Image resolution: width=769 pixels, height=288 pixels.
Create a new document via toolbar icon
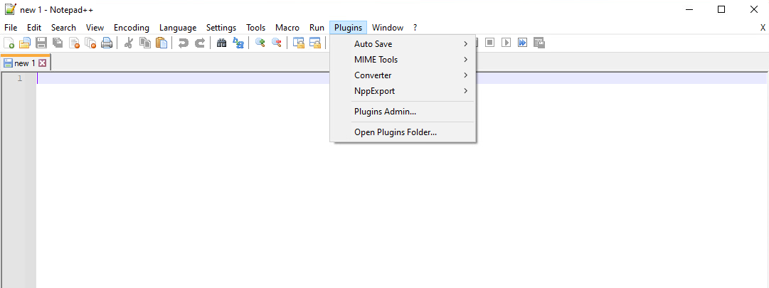point(9,43)
